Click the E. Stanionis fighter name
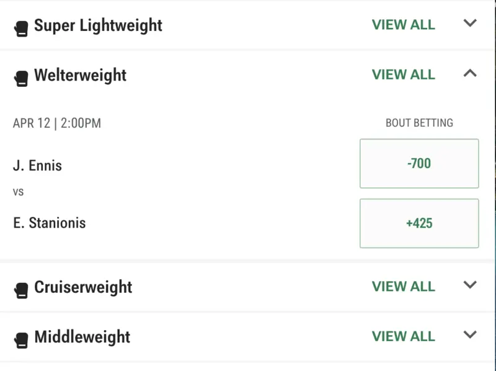Screen dimensions: 496x371 [x=49, y=223]
